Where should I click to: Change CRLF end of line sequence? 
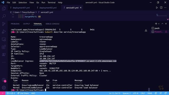[143, 93]
